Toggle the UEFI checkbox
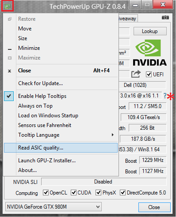Screen dimensions: 176x217 pyautogui.click(x=149, y=75)
